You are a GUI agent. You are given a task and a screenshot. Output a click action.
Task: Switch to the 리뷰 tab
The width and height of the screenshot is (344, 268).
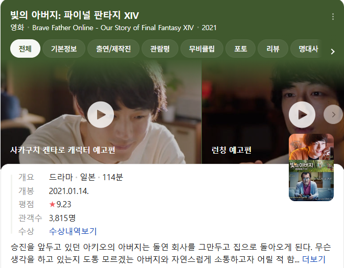(273, 48)
